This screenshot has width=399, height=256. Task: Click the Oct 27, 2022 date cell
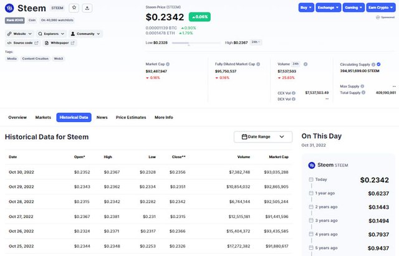pyautogui.click(x=21, y=217)
